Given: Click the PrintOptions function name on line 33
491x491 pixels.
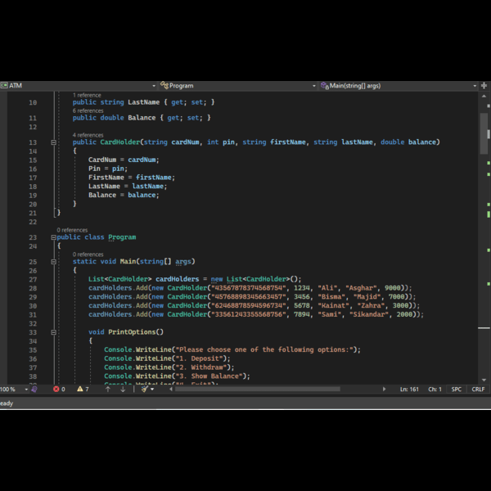Looking at the screenshot, I should 132,332.
